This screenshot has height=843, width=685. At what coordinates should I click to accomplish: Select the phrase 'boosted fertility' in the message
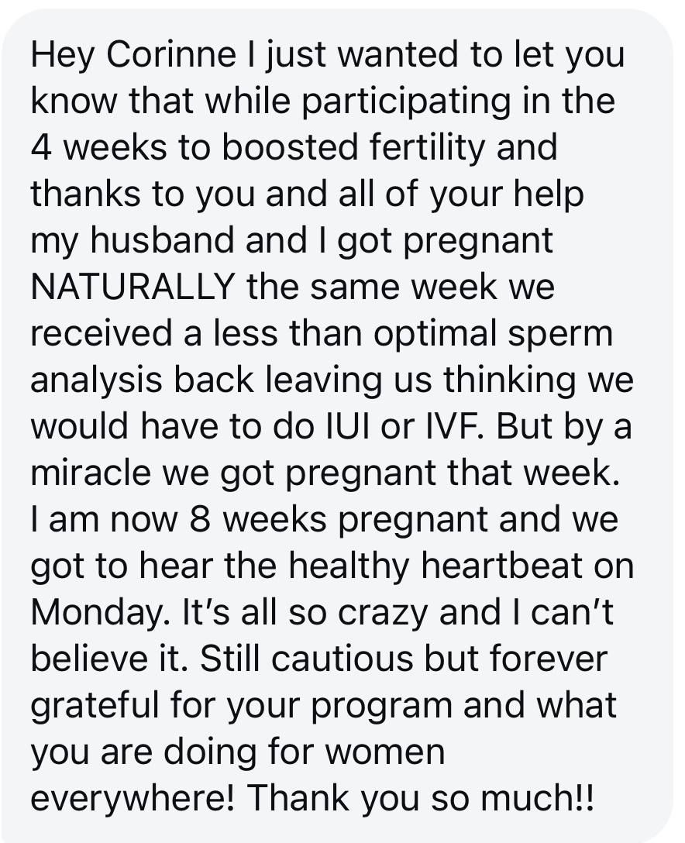tap(354, 147)
